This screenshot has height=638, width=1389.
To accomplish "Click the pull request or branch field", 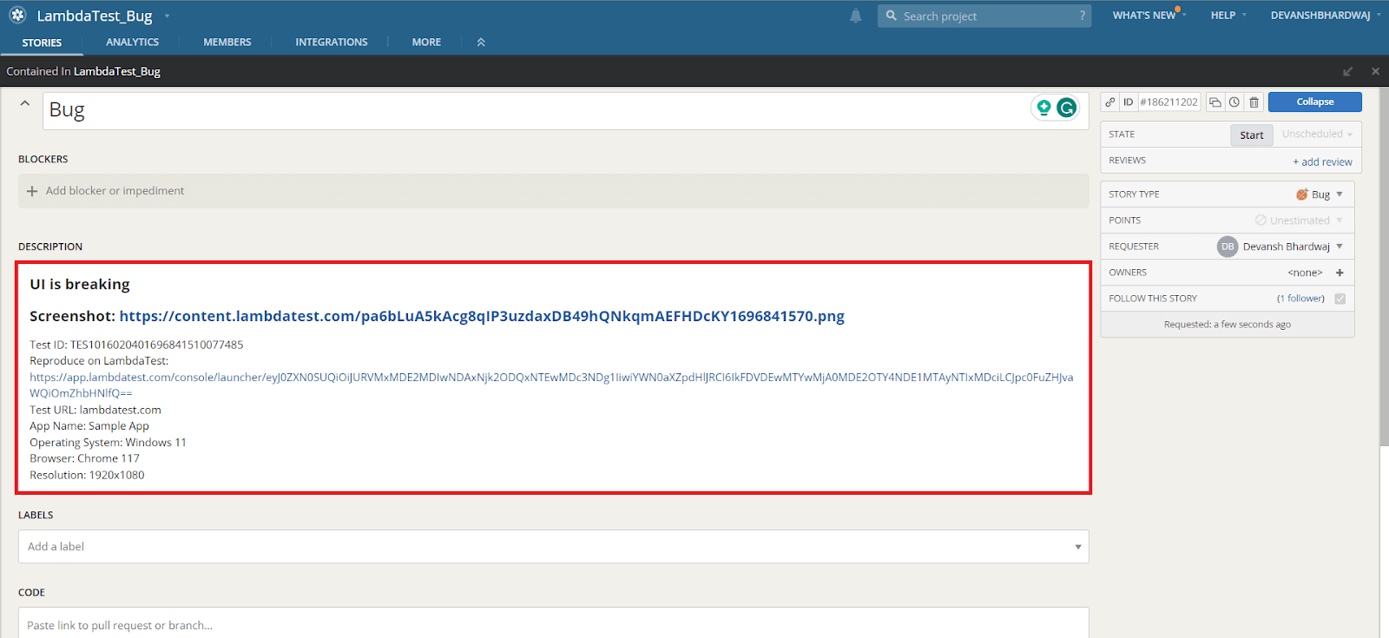I will 554,623.
